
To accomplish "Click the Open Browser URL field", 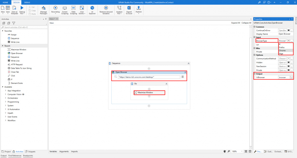I will [149, 77].
